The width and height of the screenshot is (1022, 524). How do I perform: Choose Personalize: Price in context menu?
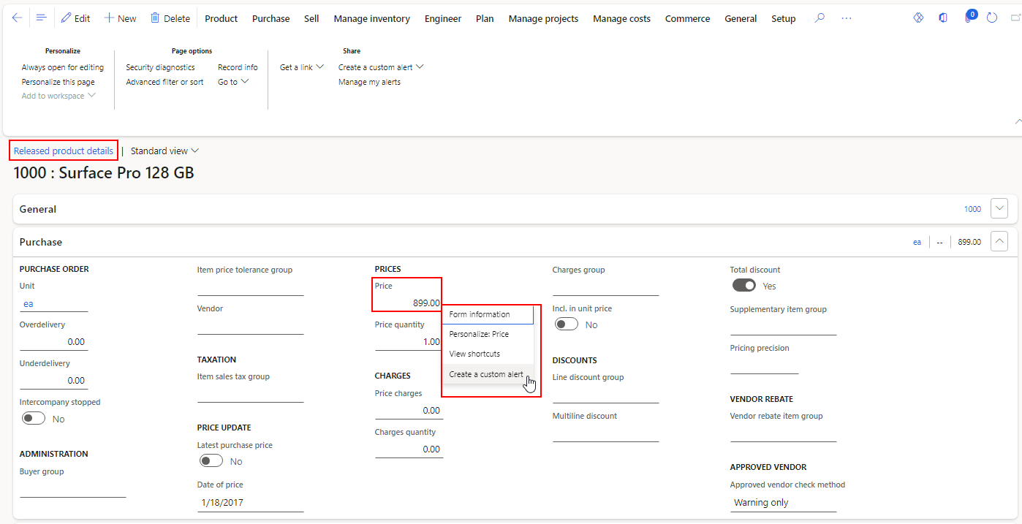tap(488, 334)
